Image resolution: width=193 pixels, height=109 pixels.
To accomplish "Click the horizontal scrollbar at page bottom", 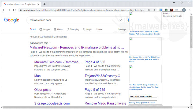I will (x=87, y=107).
